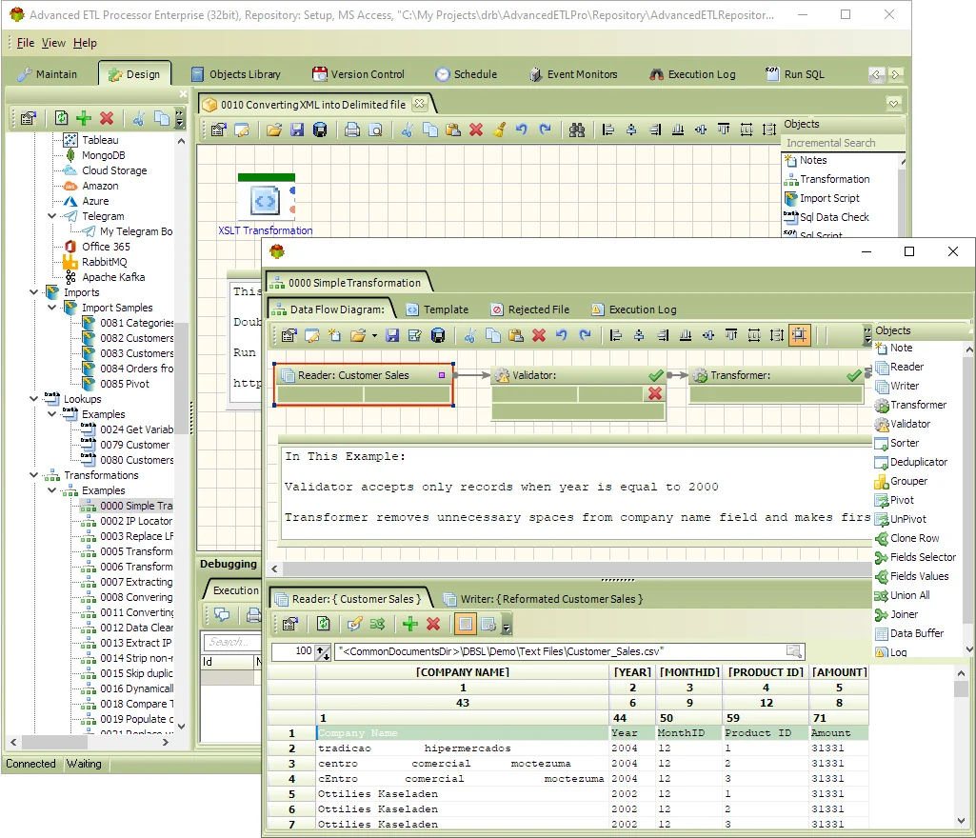Close the 0010 Converting XML tab
976x838 pixels.
(420, 104)
